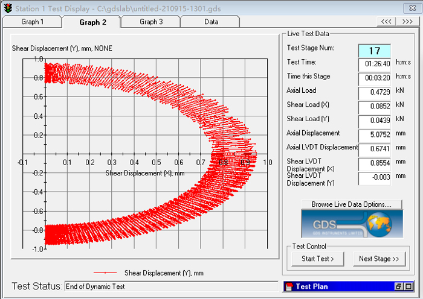The image size is (423, 299).
Task: Click the Test Status: label
Action: [37, 286]
